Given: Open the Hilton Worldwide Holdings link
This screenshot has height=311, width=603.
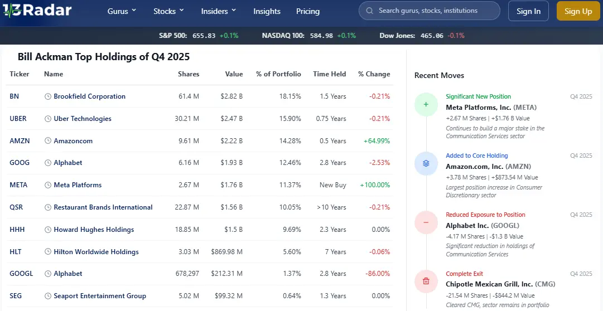Looking at the screenshot, I should [96, 252].
